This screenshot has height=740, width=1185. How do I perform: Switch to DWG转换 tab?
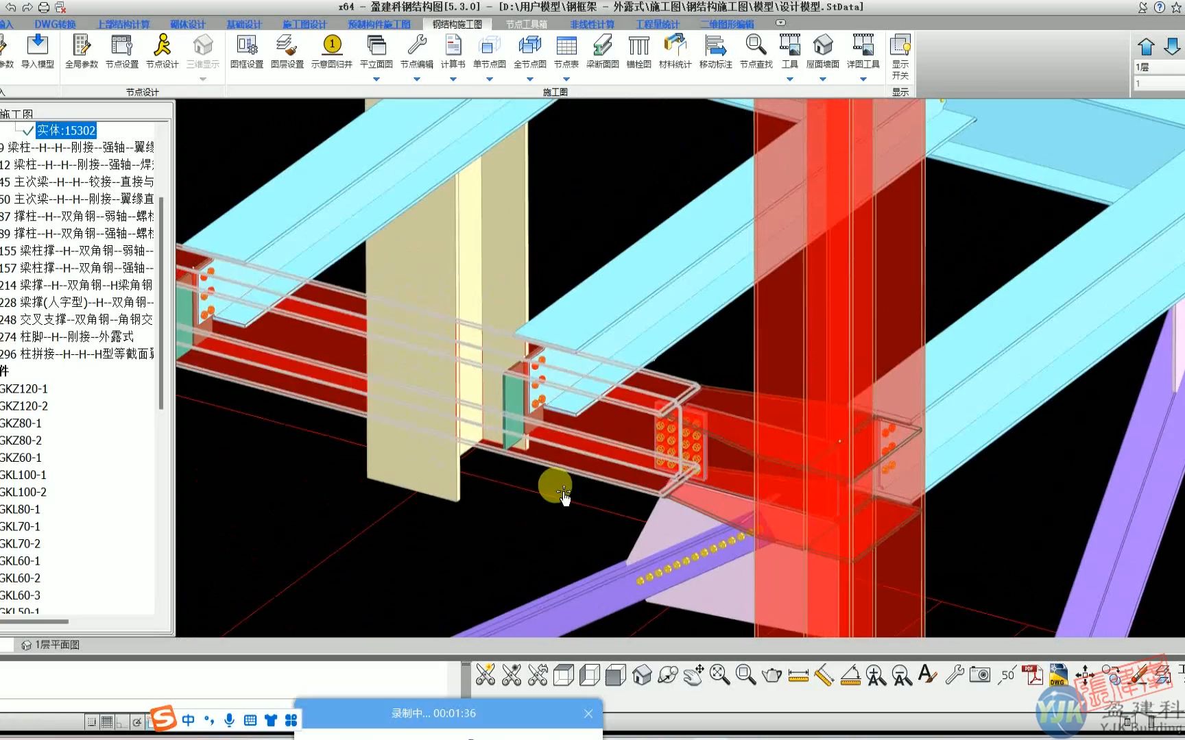click(x=56, y=24)
